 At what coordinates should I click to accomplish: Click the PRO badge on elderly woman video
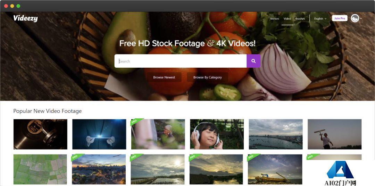(x=136, y=122)
